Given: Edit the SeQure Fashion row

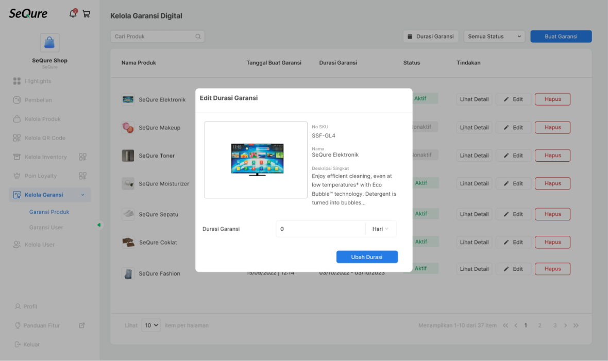Looking at the screenshot, I should [x=513, y=269].
